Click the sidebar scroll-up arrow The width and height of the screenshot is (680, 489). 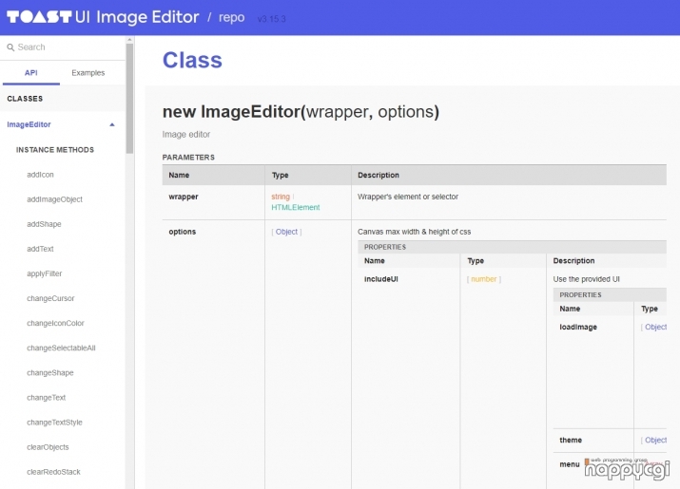(129, 40)
